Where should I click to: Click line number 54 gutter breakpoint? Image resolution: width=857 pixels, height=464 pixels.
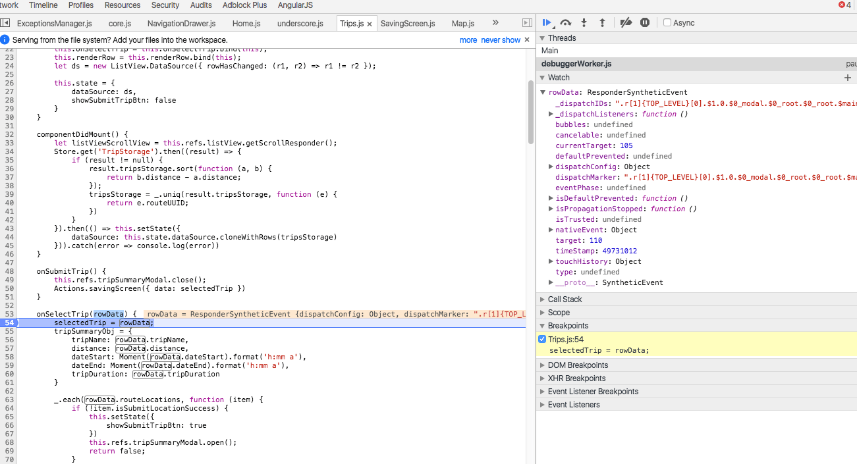coord(9,322)
